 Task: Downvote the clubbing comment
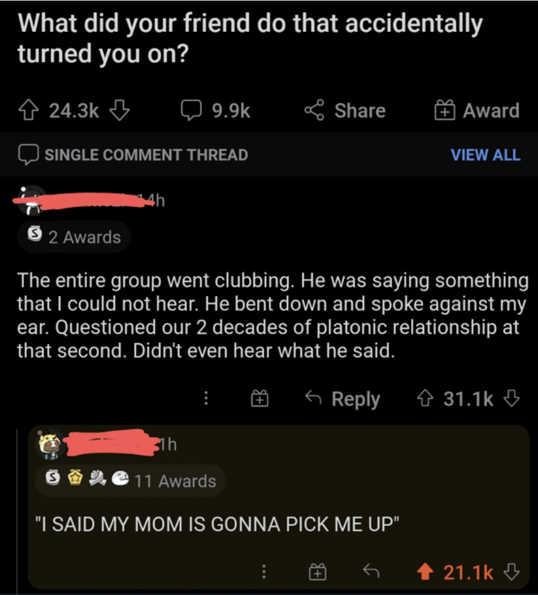[511, 399]
